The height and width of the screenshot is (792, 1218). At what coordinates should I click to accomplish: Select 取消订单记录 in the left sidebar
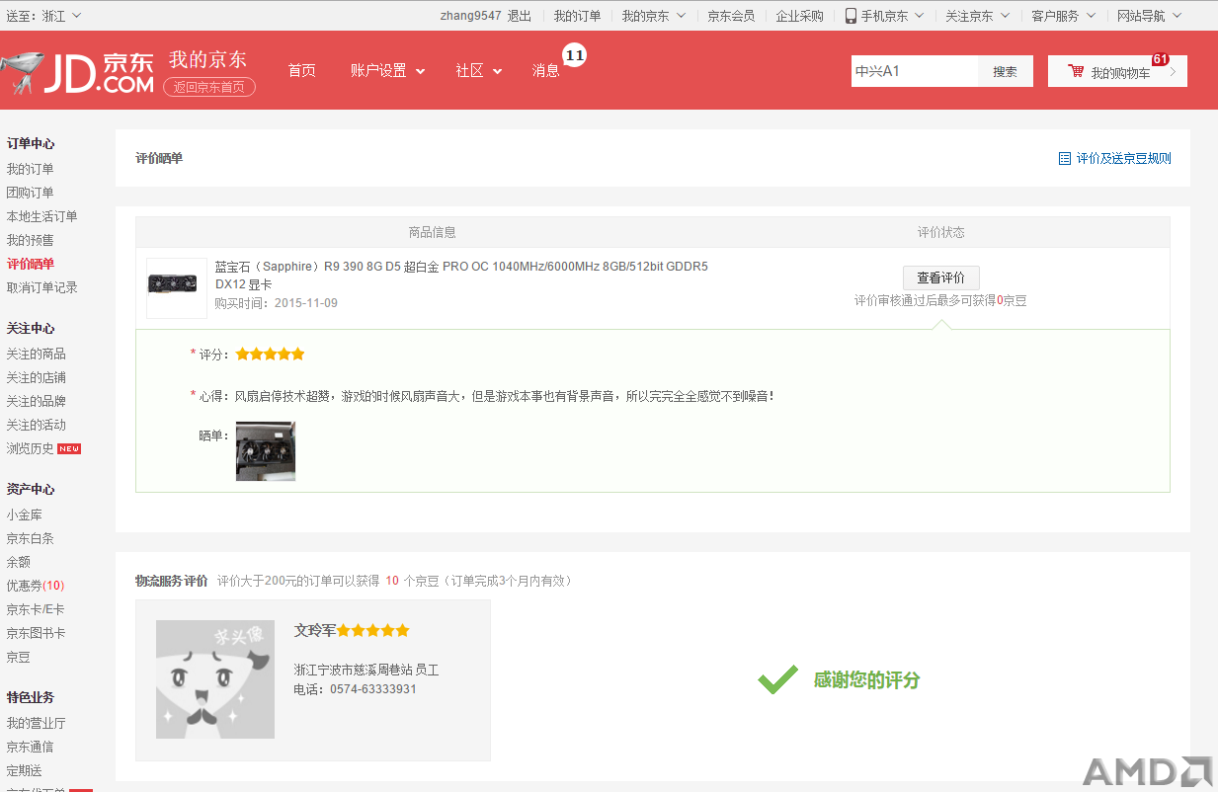coord(41,287)
